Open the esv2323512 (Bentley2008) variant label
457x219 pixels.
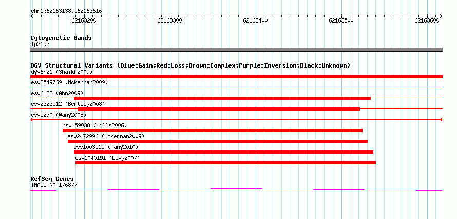pos(68,104)
